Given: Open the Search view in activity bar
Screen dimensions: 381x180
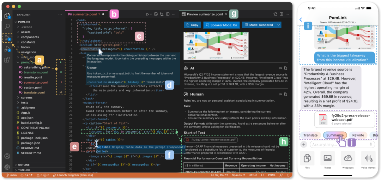Looking at the screenshot, I should coord(7,26).
